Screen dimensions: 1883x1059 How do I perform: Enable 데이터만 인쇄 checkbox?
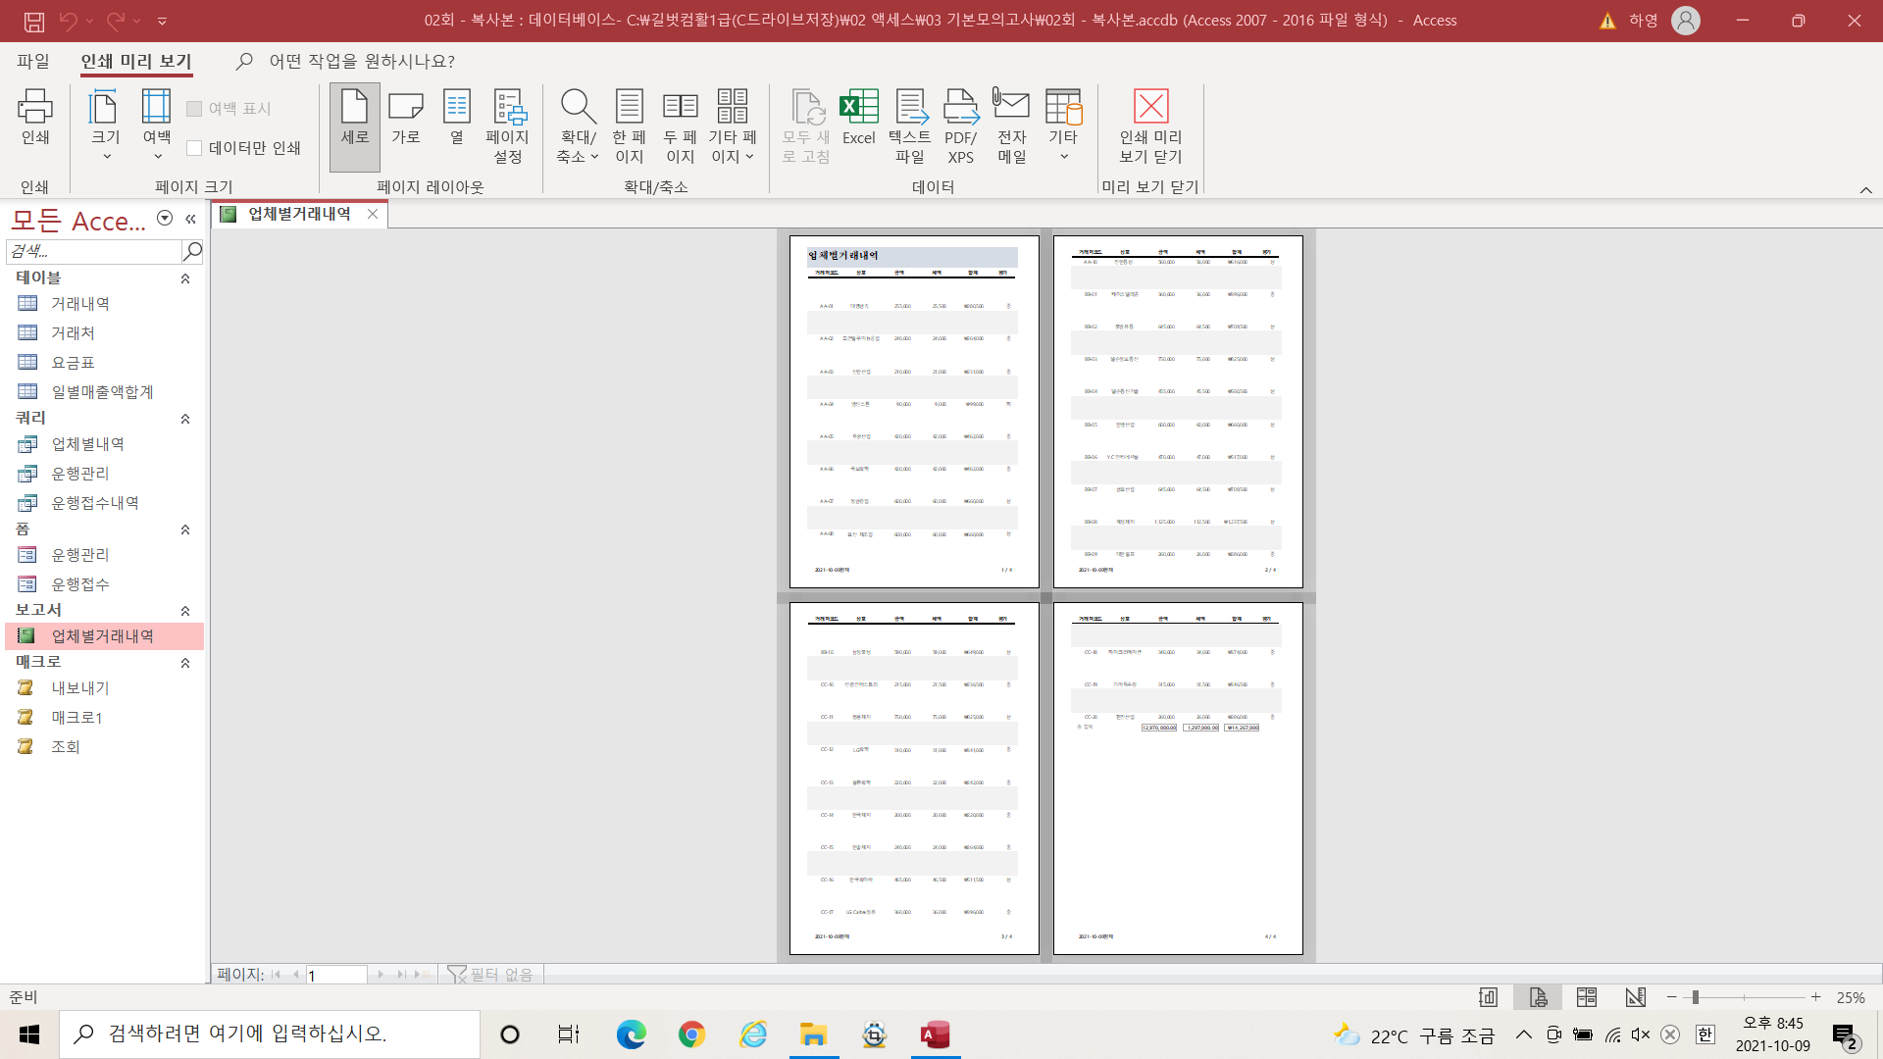194,148
